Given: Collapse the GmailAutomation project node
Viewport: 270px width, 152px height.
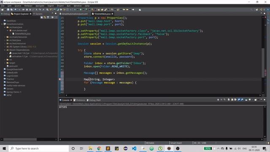Looking at the screenshot, I should coord(2,24).
